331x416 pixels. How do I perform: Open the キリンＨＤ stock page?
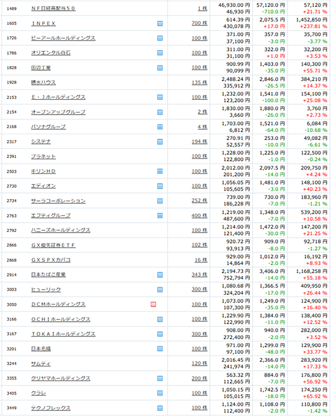pos(43,172)
